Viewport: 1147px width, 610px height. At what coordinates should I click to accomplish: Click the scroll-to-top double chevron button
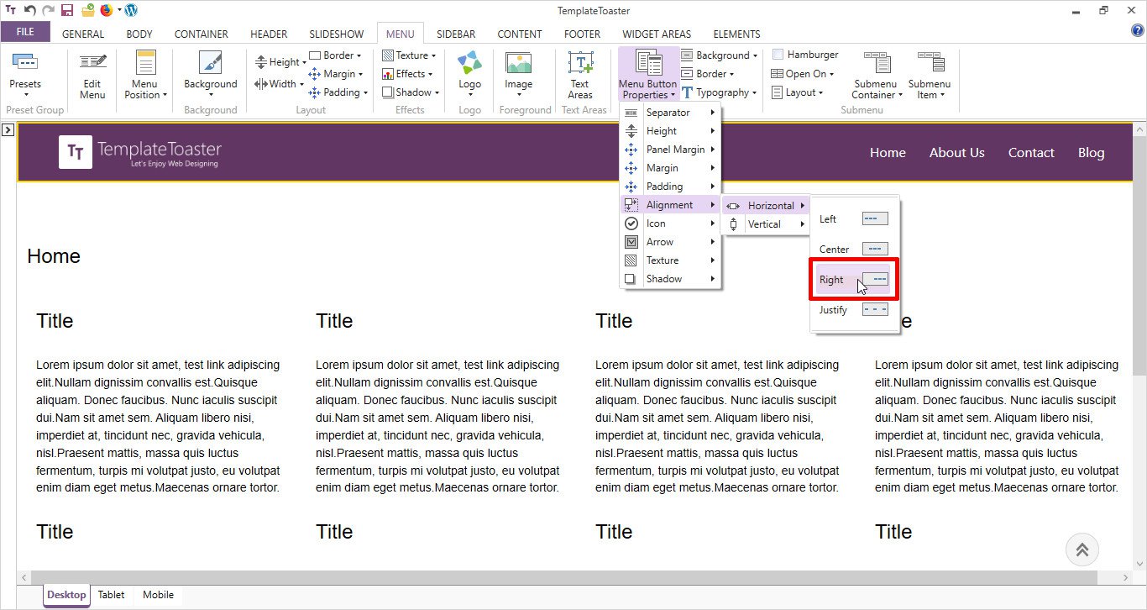tap(1082, 550)
